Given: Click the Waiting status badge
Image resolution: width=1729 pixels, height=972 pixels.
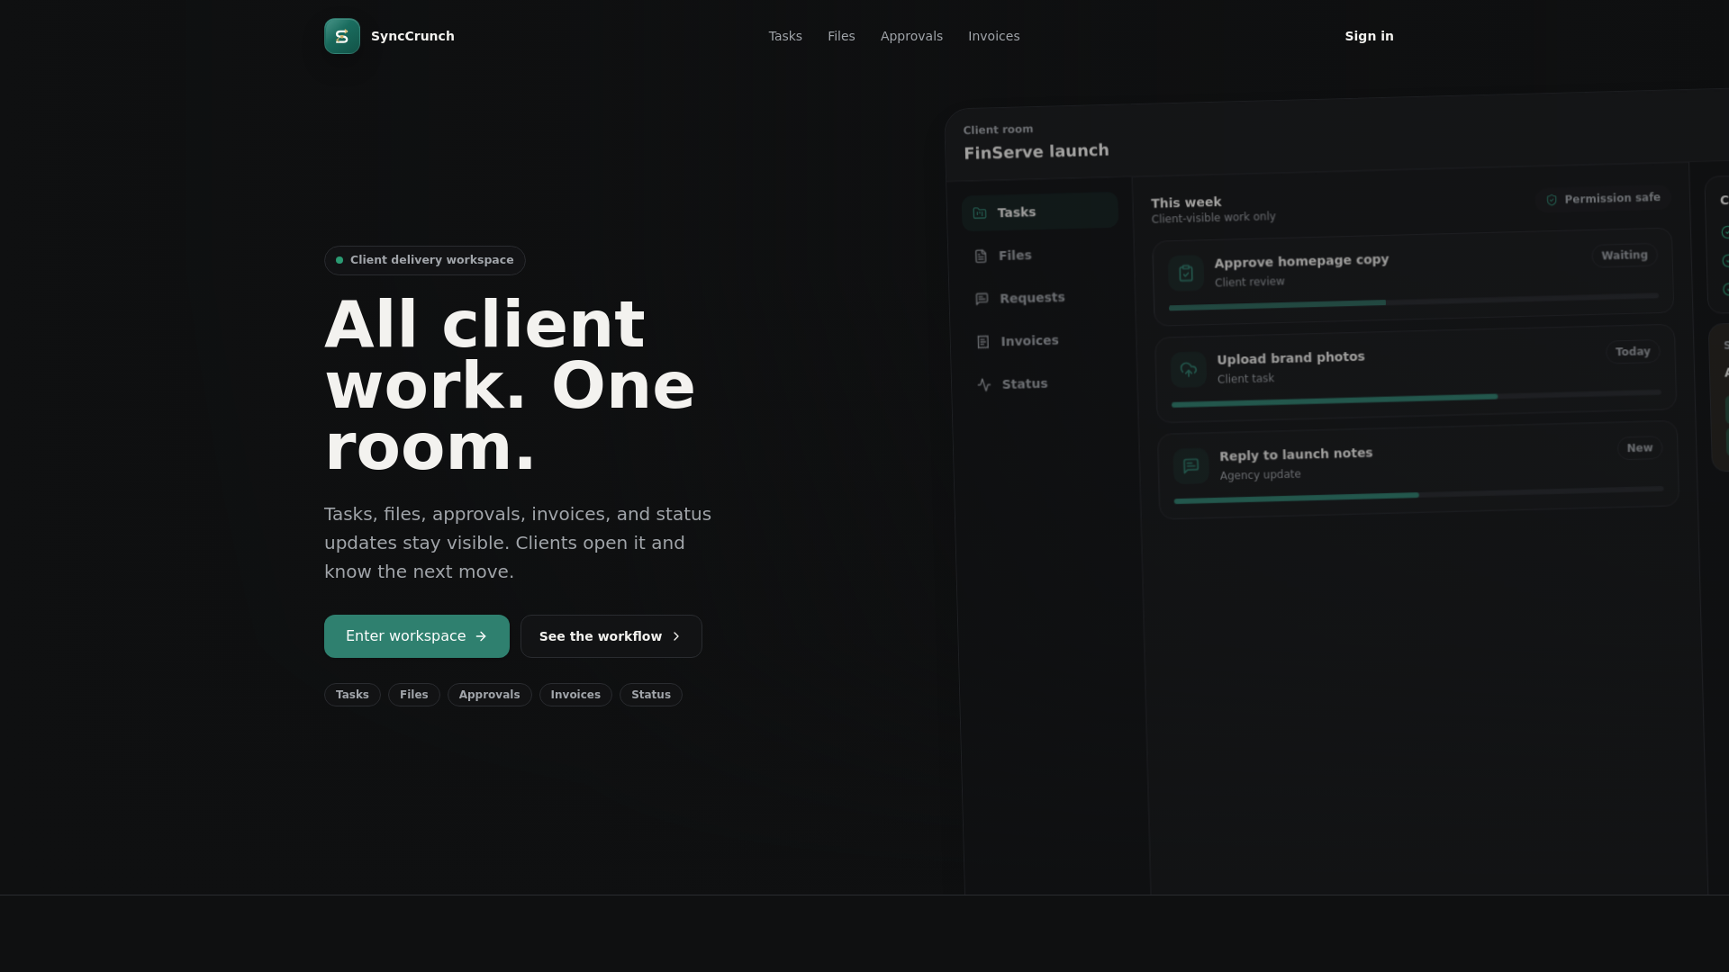Looking at the screenshot, I should (1625, 256).
